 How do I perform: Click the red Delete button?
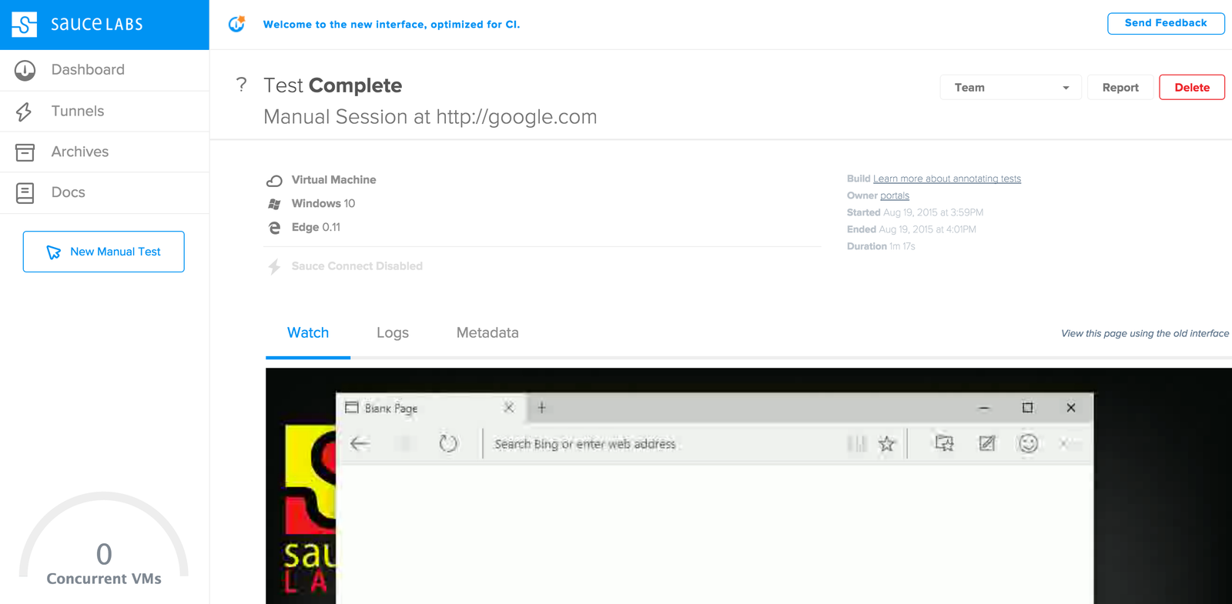(x=1191, y=88)
